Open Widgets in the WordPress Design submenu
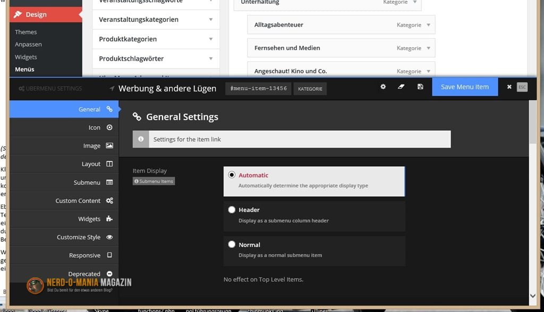Screen dimensions: 544x312 25,57
